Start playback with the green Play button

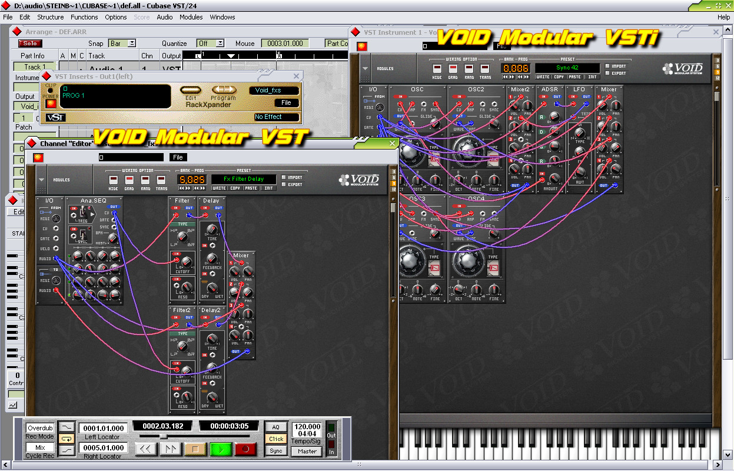[220, 449]
